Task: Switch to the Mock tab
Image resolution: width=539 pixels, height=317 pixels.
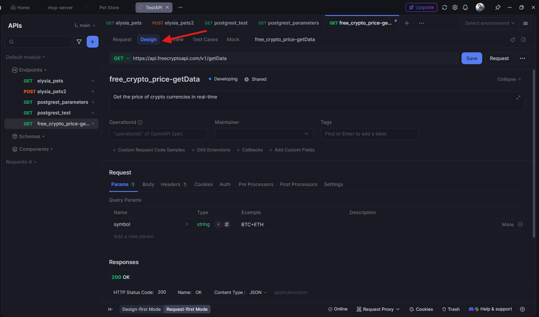Action: click(233, 39)
